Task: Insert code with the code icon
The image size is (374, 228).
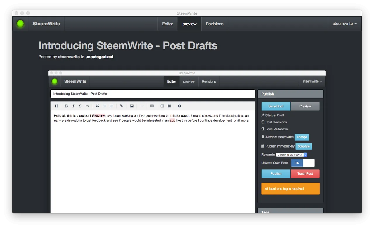Action: (x=87, y=106)
